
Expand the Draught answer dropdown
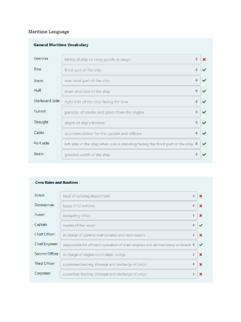131,123
